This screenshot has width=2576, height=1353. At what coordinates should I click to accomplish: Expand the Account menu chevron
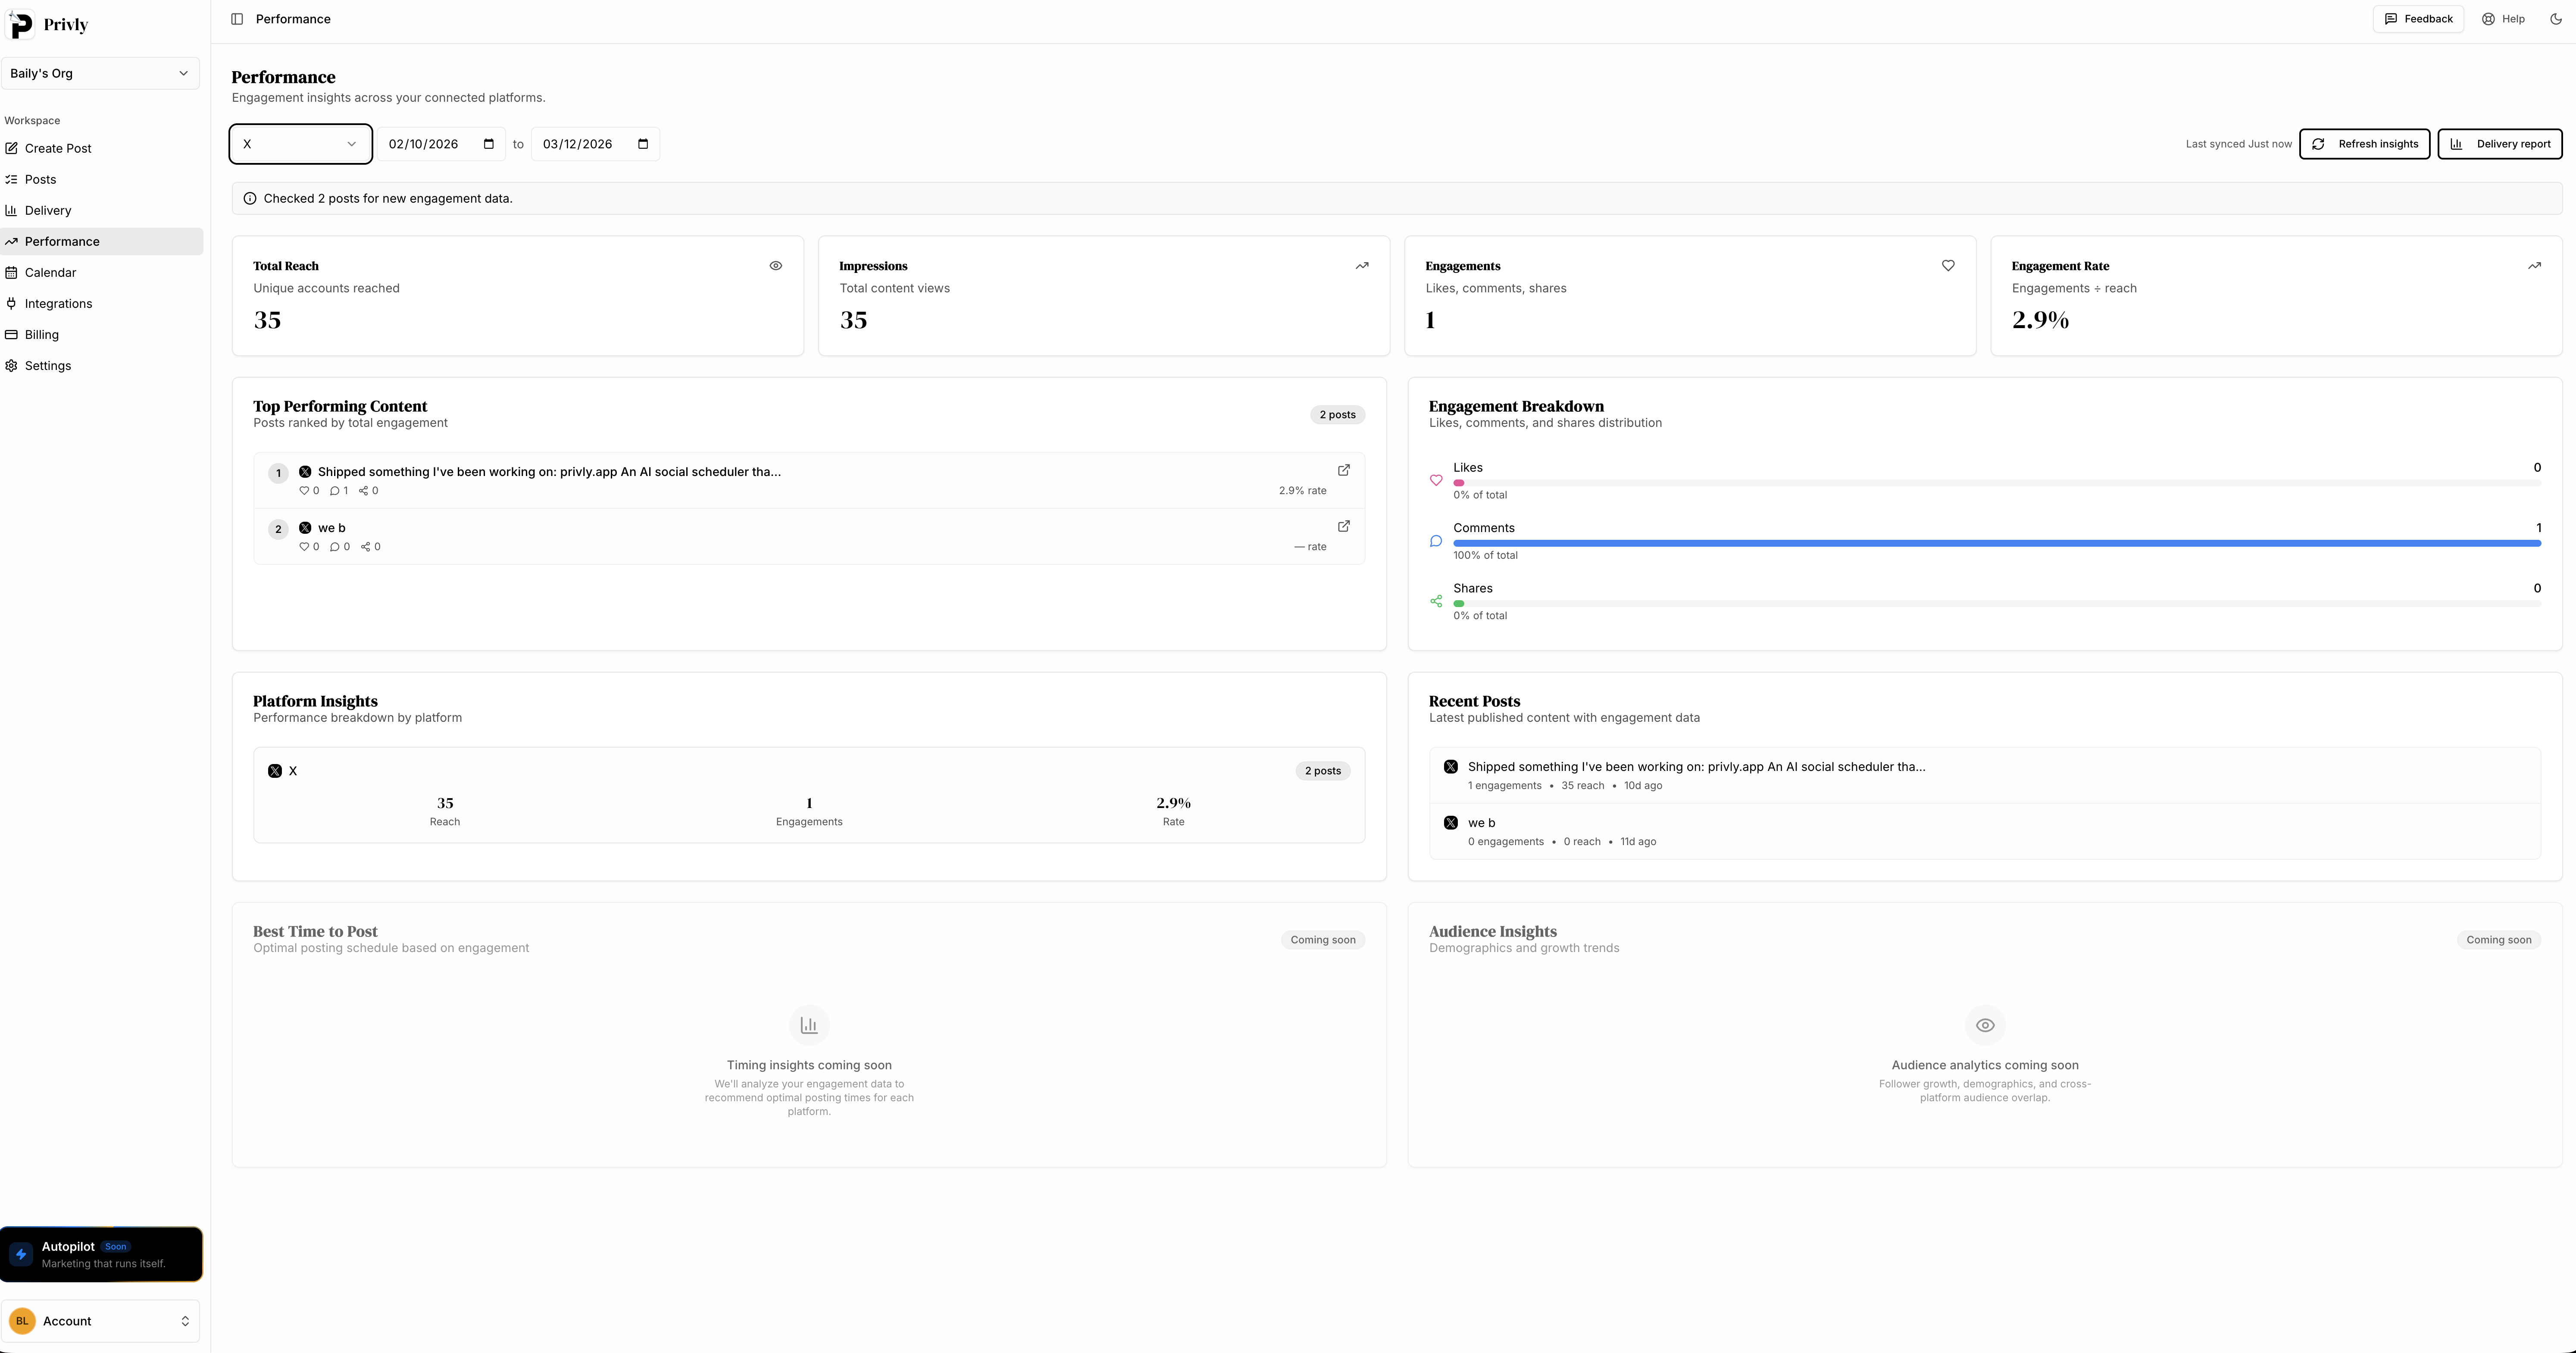coord(185,1321)
